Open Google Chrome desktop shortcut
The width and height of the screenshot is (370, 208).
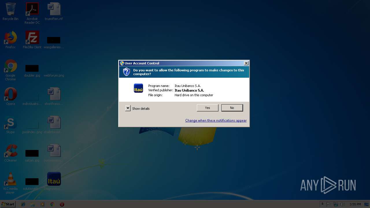click(x=10, y=70)
